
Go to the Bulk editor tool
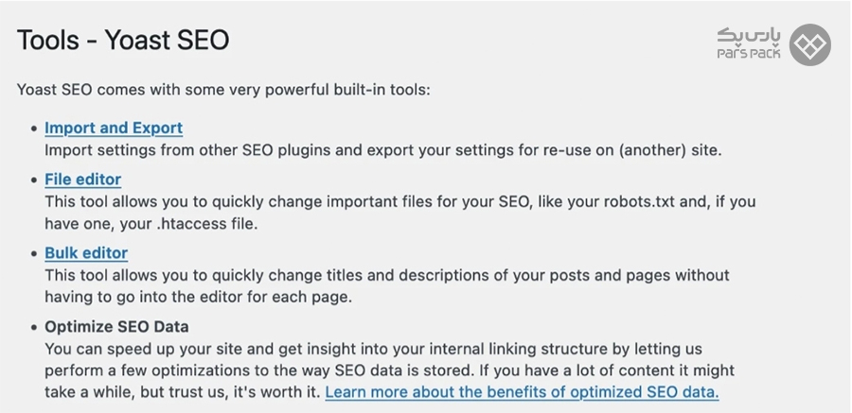point(86,253)
